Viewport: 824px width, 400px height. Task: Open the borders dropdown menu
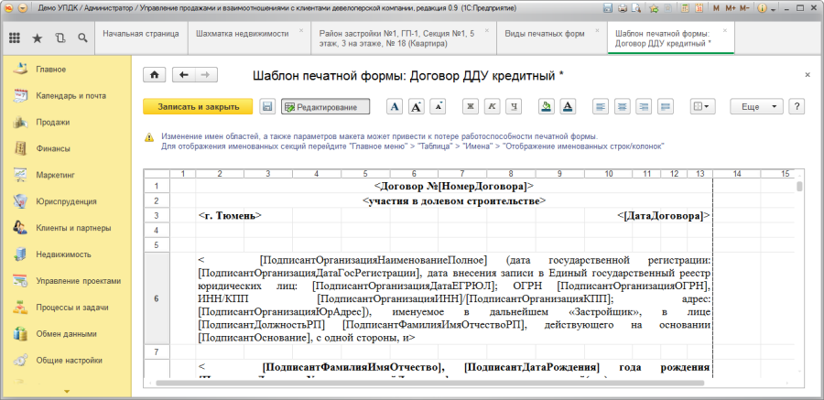pos(702,107)
